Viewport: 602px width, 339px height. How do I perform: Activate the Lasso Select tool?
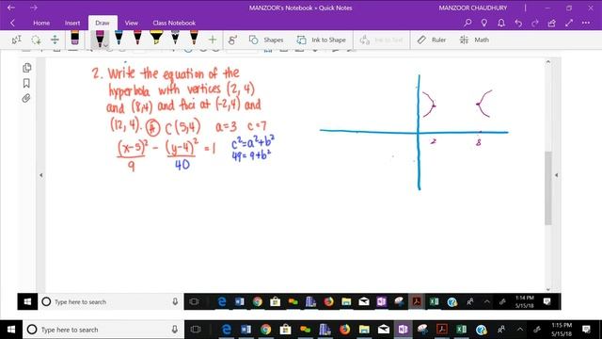pos(36,40)
